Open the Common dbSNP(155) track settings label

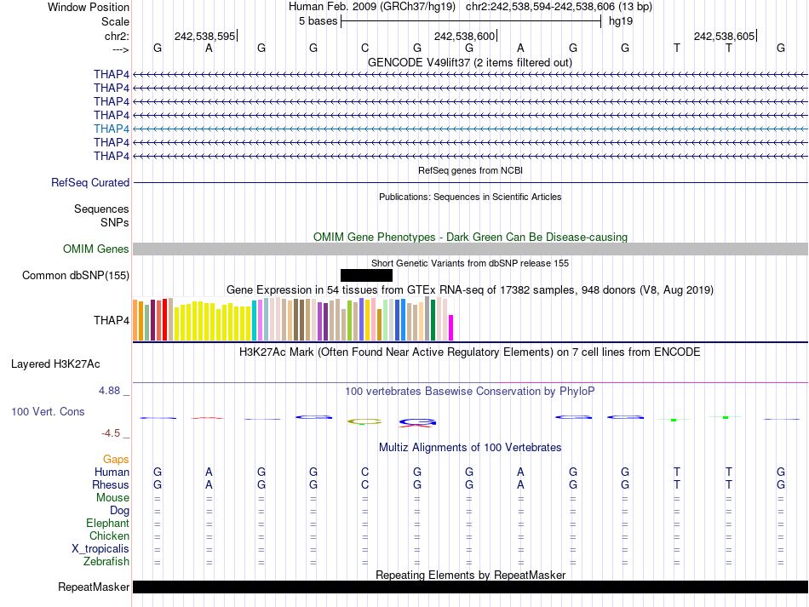pyautogui.click(x=76, y=275)
